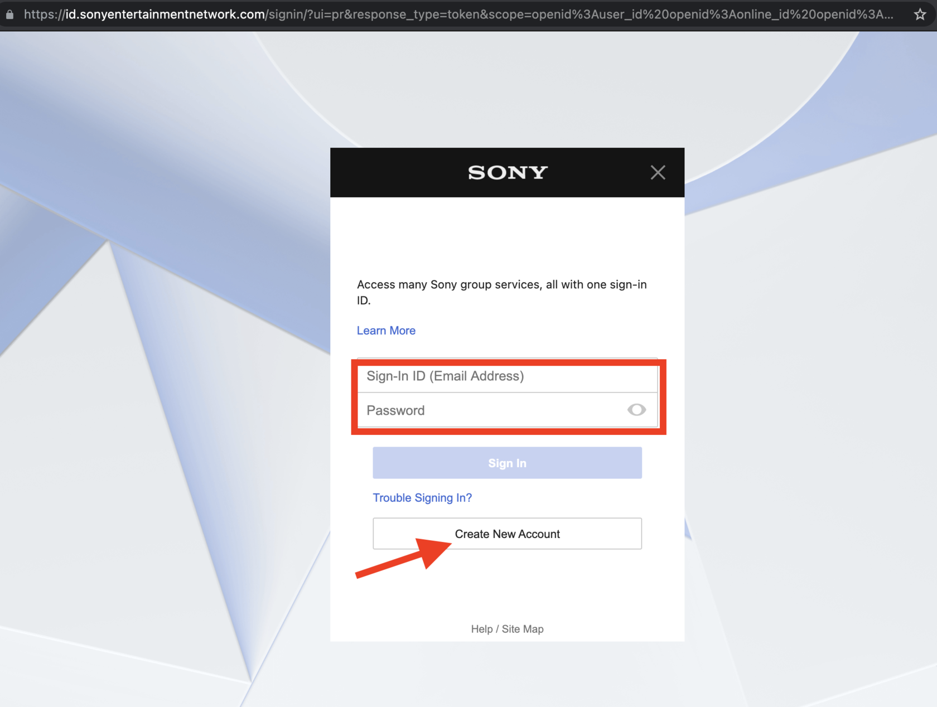Viewport: 937px width, 707px height.
Task: Toggle password visibility eye icon
Action: (x=636, y=410)
